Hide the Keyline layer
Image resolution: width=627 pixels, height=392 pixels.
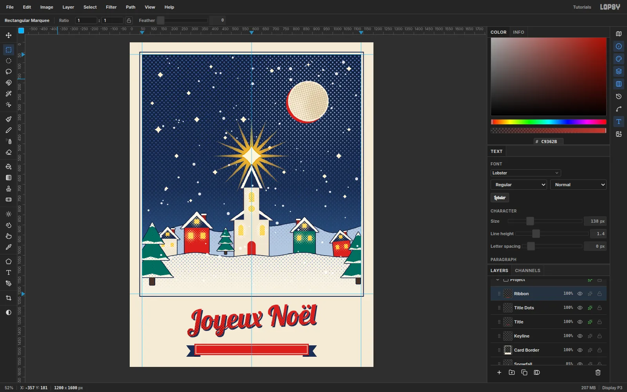580,336
